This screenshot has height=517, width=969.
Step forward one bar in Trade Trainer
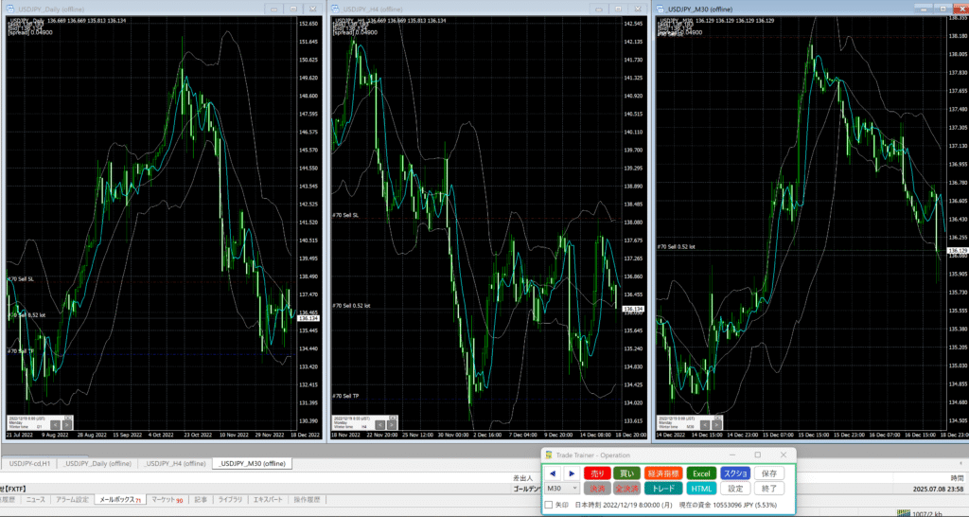572,473
